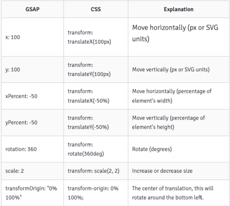This screenshot has width=230, height=206.
Task: Click the Explanation column header
Action: tap(179, 9)
